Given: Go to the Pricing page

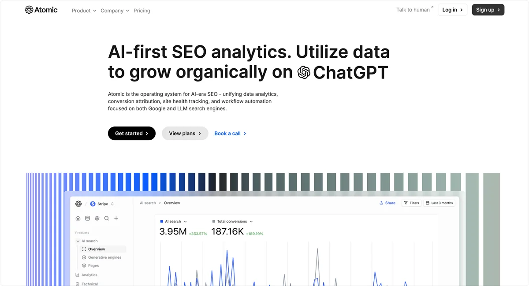Looking at the screenshot, I should [142, 11].
